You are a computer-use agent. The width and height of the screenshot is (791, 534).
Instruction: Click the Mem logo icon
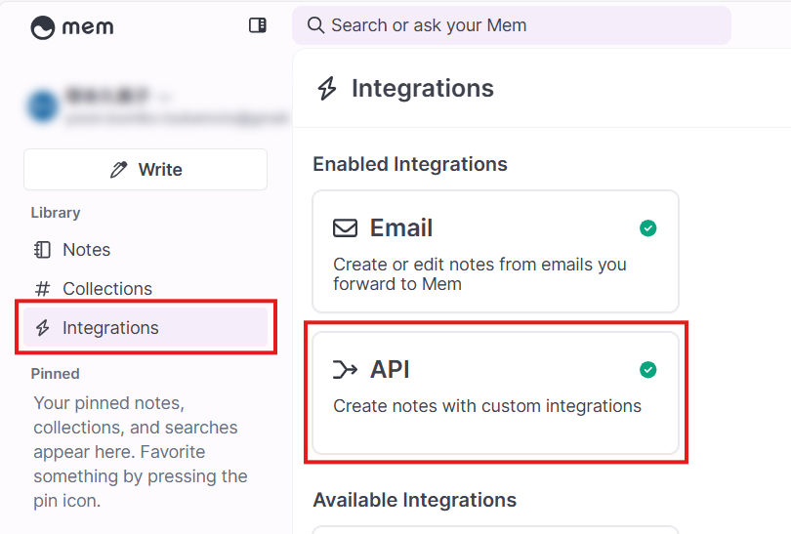click(x=43, y=27)
